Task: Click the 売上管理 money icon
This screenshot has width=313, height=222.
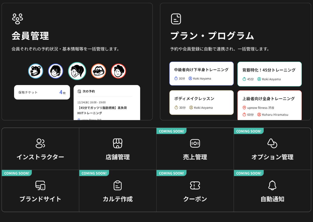Action: click(x=195, y=143)
